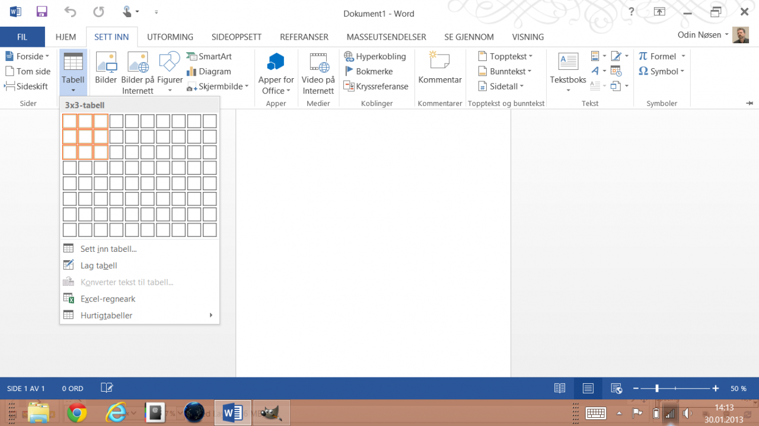Switch to REFERANSER tab

coord(304,37)
